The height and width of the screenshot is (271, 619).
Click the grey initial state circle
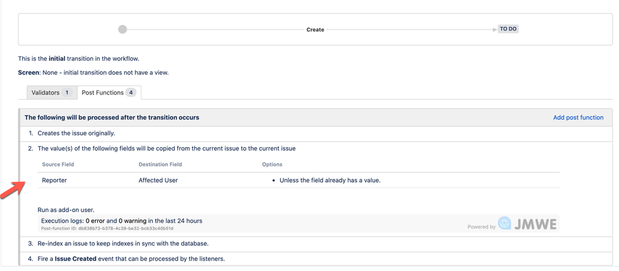pos(123,30)
